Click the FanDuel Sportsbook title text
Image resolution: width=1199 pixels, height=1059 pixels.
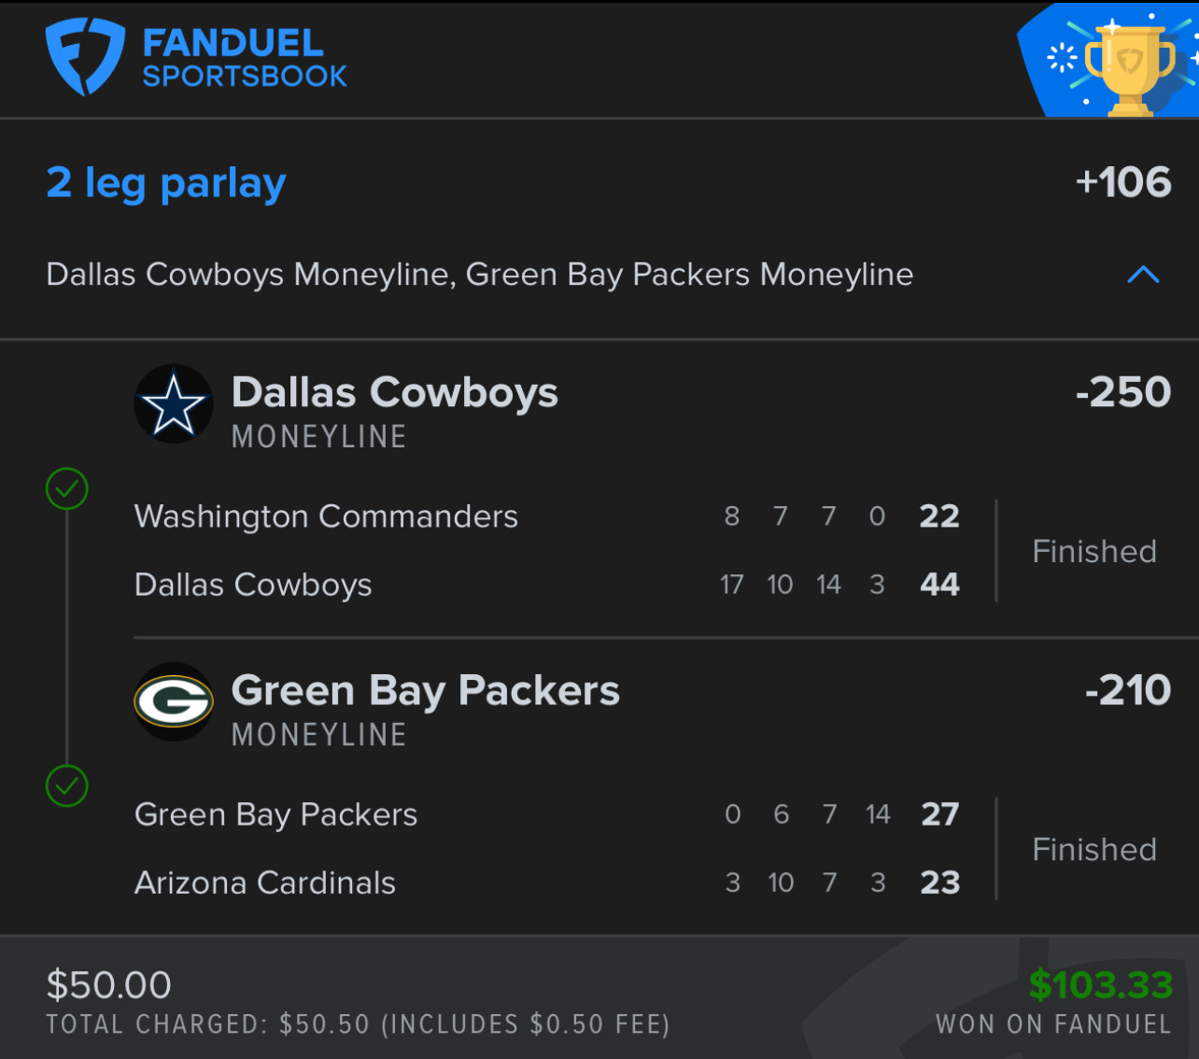click(245, 58)
